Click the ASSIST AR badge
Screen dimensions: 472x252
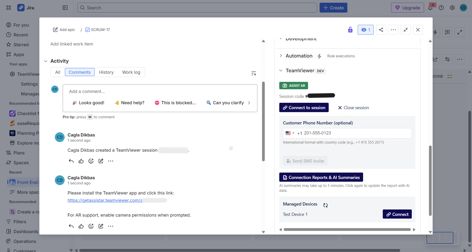pyautogui.click(x=294, y=85)
